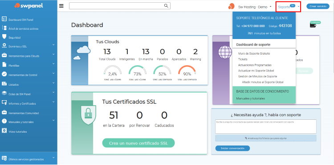Screen dimensions: 334x165
Task: Open Seguridad in the sidebar
Action: coord(15,38)
